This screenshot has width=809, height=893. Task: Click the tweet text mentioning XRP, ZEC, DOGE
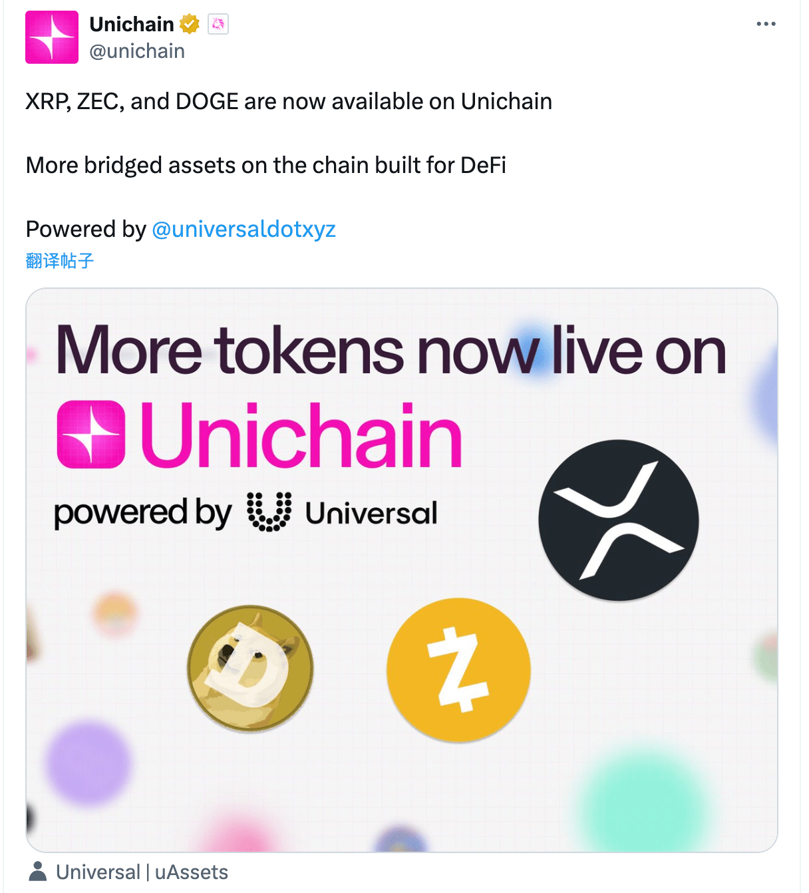289,101
